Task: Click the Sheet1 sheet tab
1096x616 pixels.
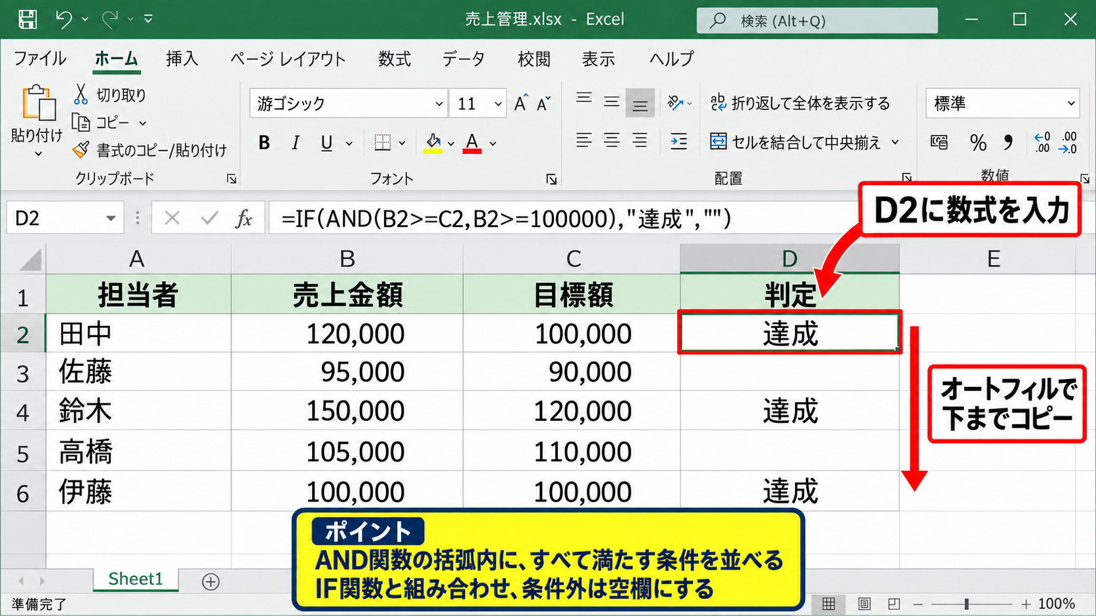Action: pos(135,579)
